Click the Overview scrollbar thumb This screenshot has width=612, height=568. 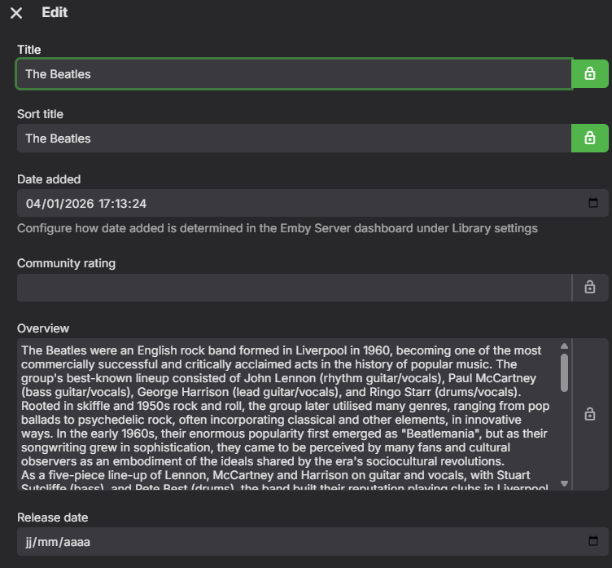click(565, 372)
